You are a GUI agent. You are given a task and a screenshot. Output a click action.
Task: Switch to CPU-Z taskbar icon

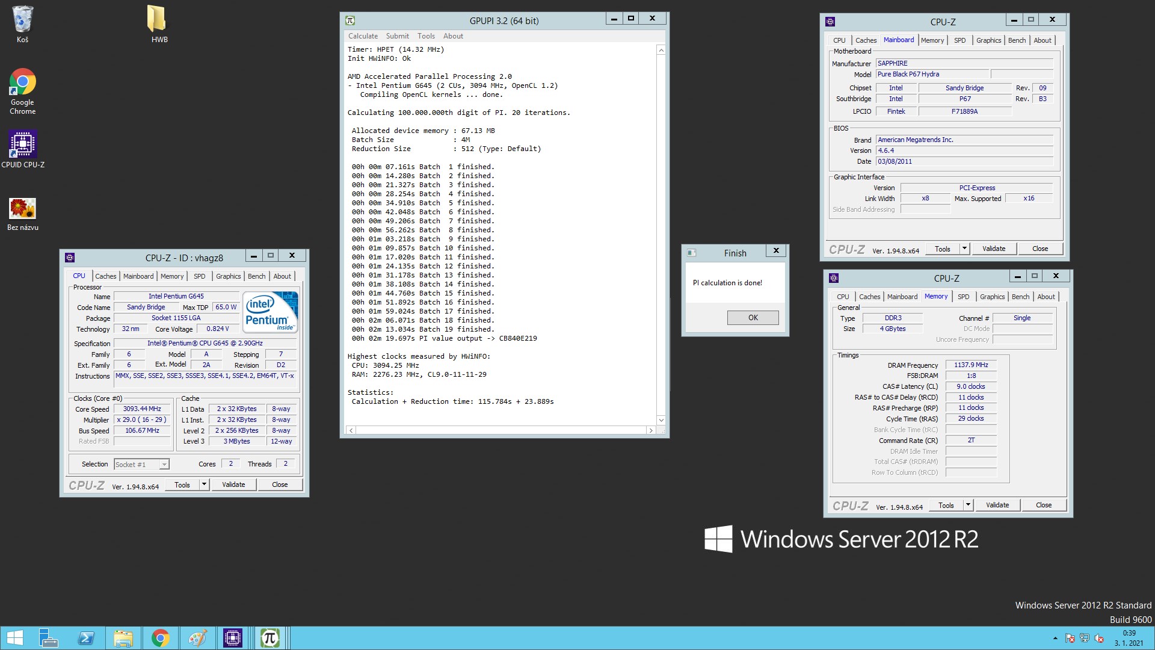233,638
